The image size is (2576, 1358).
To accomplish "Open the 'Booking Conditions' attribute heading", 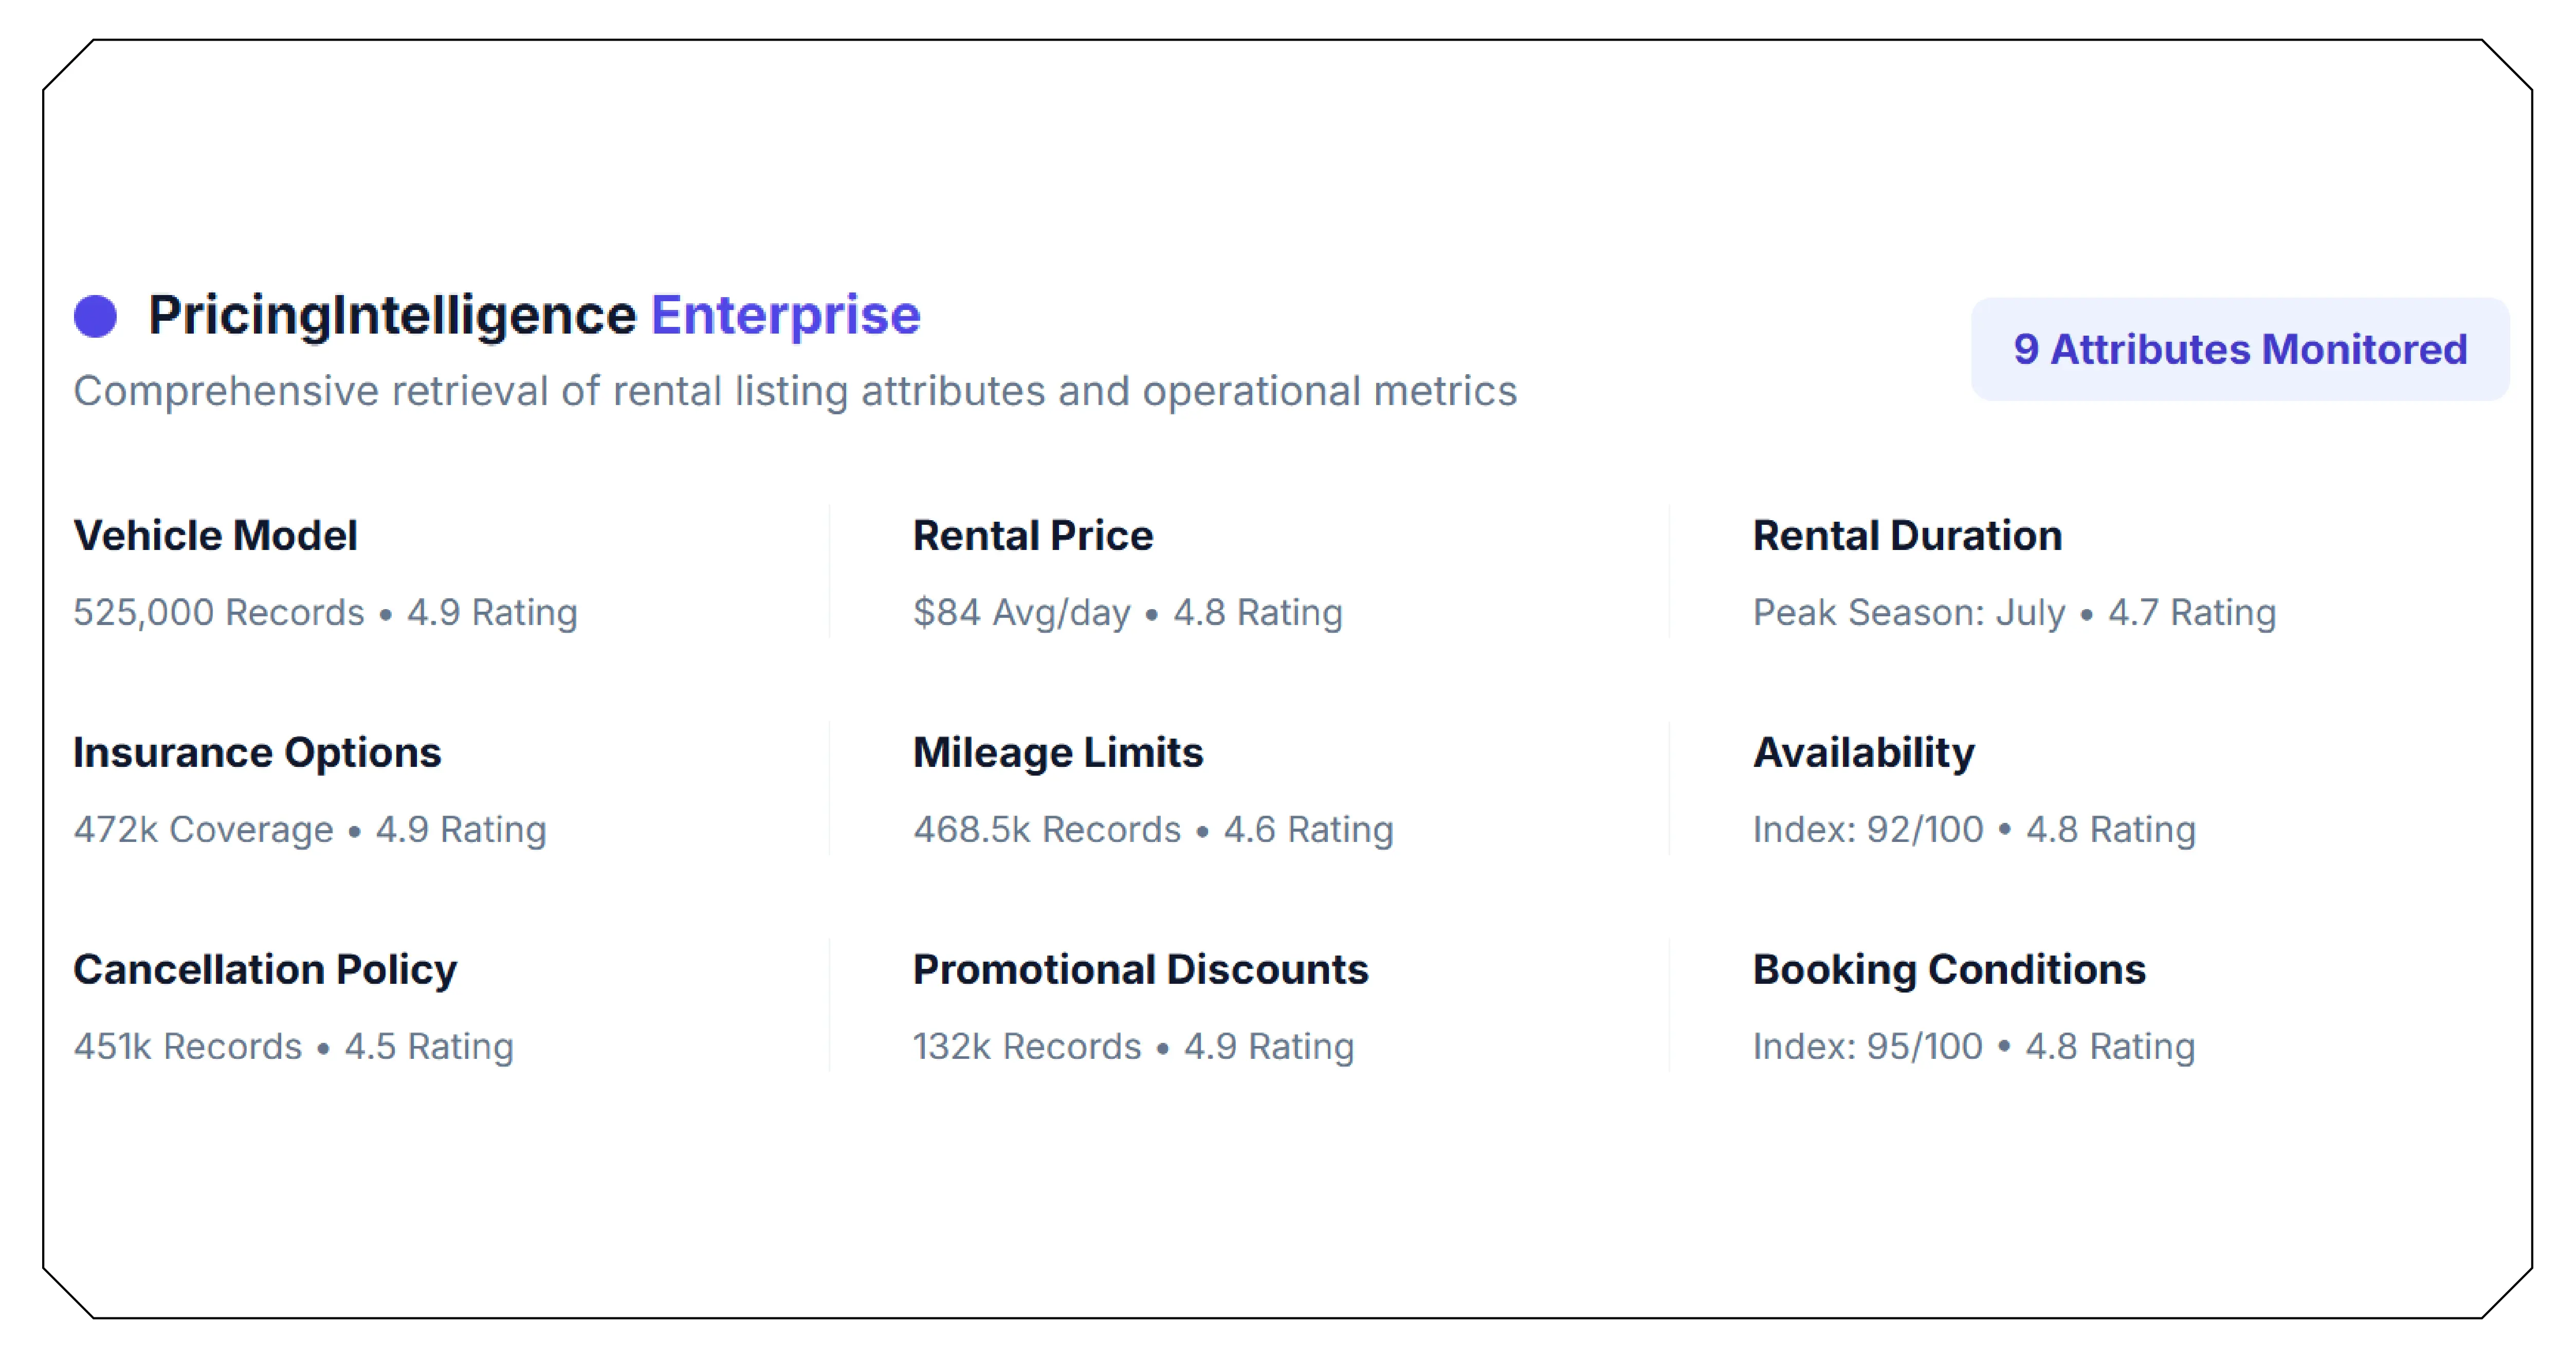I will click(1949, 970).
